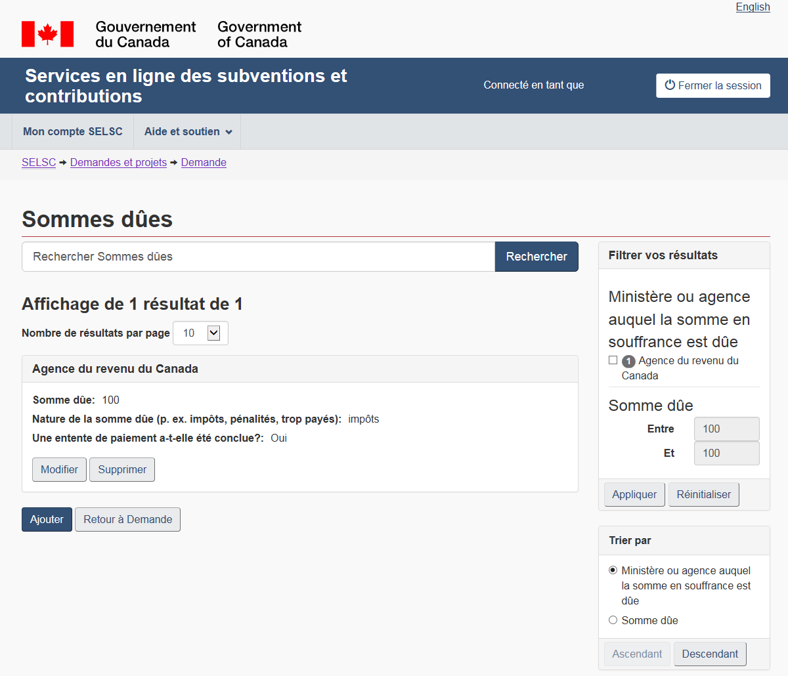Open results per page dropdown
788x676 pixels.
(200, 333)
